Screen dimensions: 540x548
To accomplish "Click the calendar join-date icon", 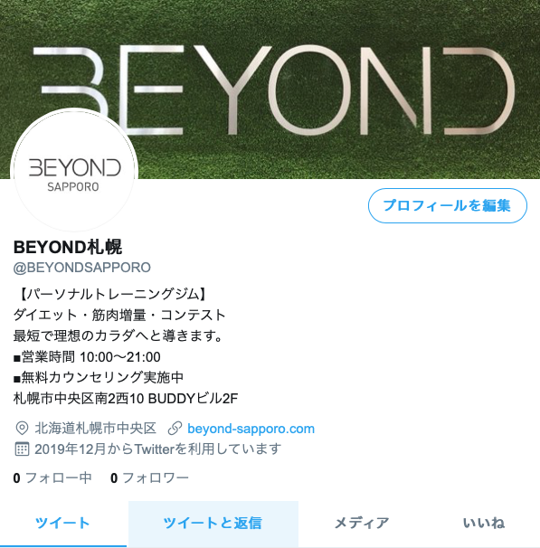I will click(22, 449).
